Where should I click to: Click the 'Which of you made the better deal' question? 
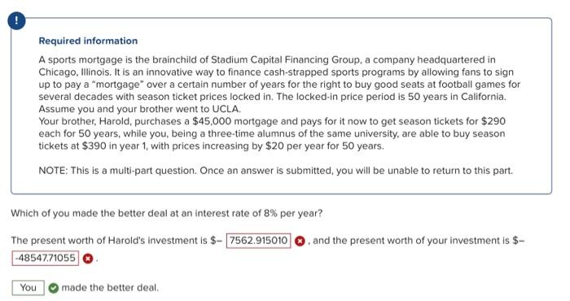pyautogui.click(x=166, y=213)
